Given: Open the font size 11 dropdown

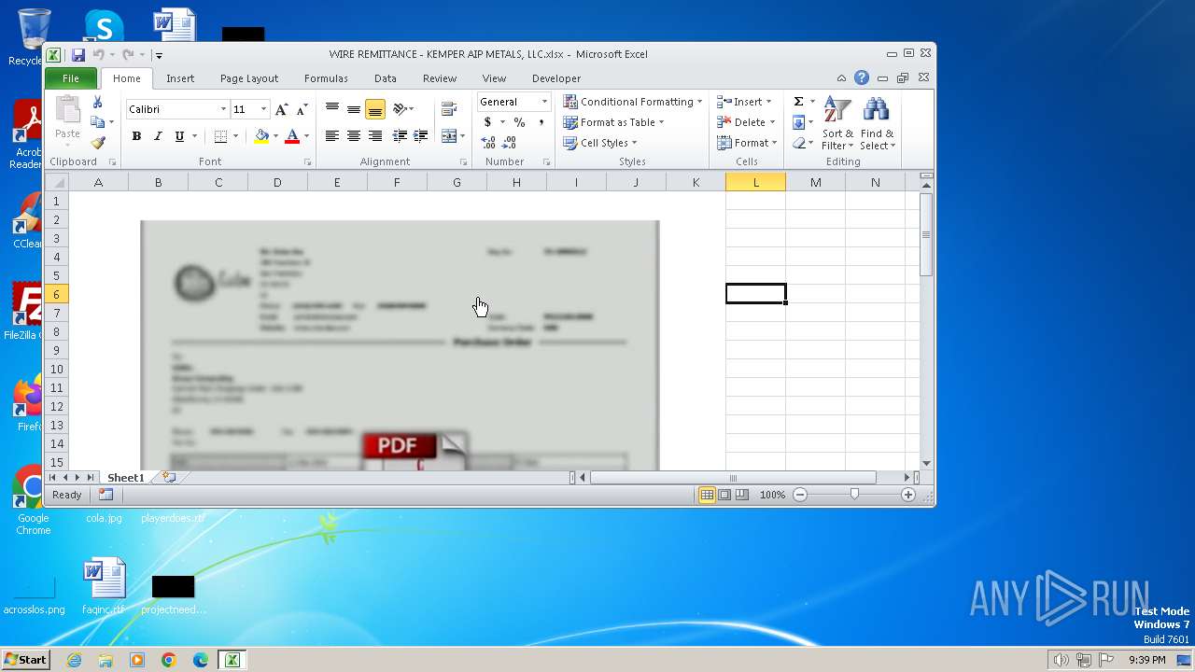Looking at the screenshot, I should [263, 109].
